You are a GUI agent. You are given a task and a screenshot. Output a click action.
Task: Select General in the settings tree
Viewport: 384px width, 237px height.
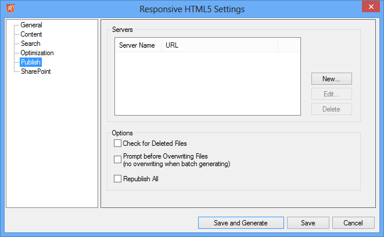pos(31,25)
